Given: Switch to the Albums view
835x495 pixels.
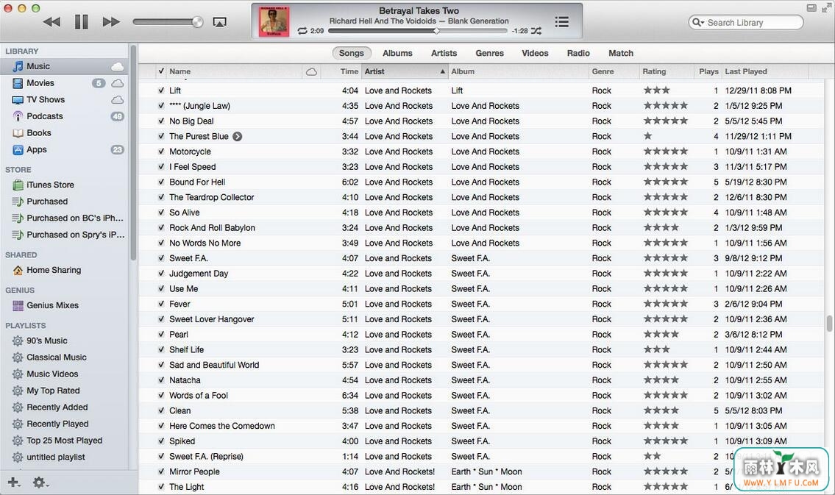Looking at the screenshot, I should click(x=397, y=53).
